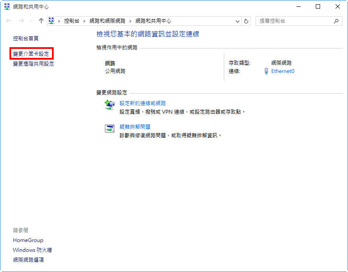This screenshot has width=348, height=272.
Task: Click the Ethernet0 network adapter icon
Action: [266, 71]
